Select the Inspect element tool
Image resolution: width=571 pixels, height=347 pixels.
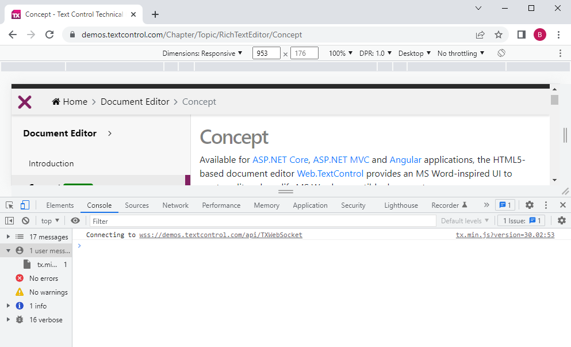pos(9,205)
